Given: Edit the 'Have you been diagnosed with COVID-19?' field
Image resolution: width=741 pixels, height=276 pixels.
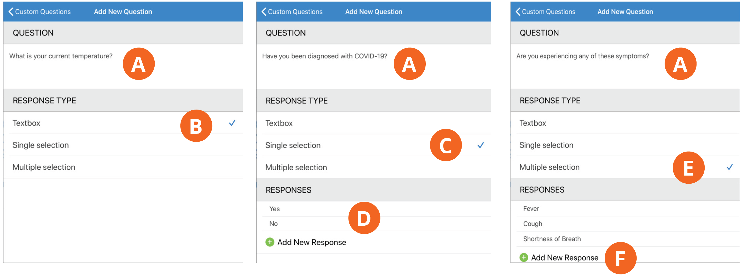Looking at the screenshot, I should point(374,66).
